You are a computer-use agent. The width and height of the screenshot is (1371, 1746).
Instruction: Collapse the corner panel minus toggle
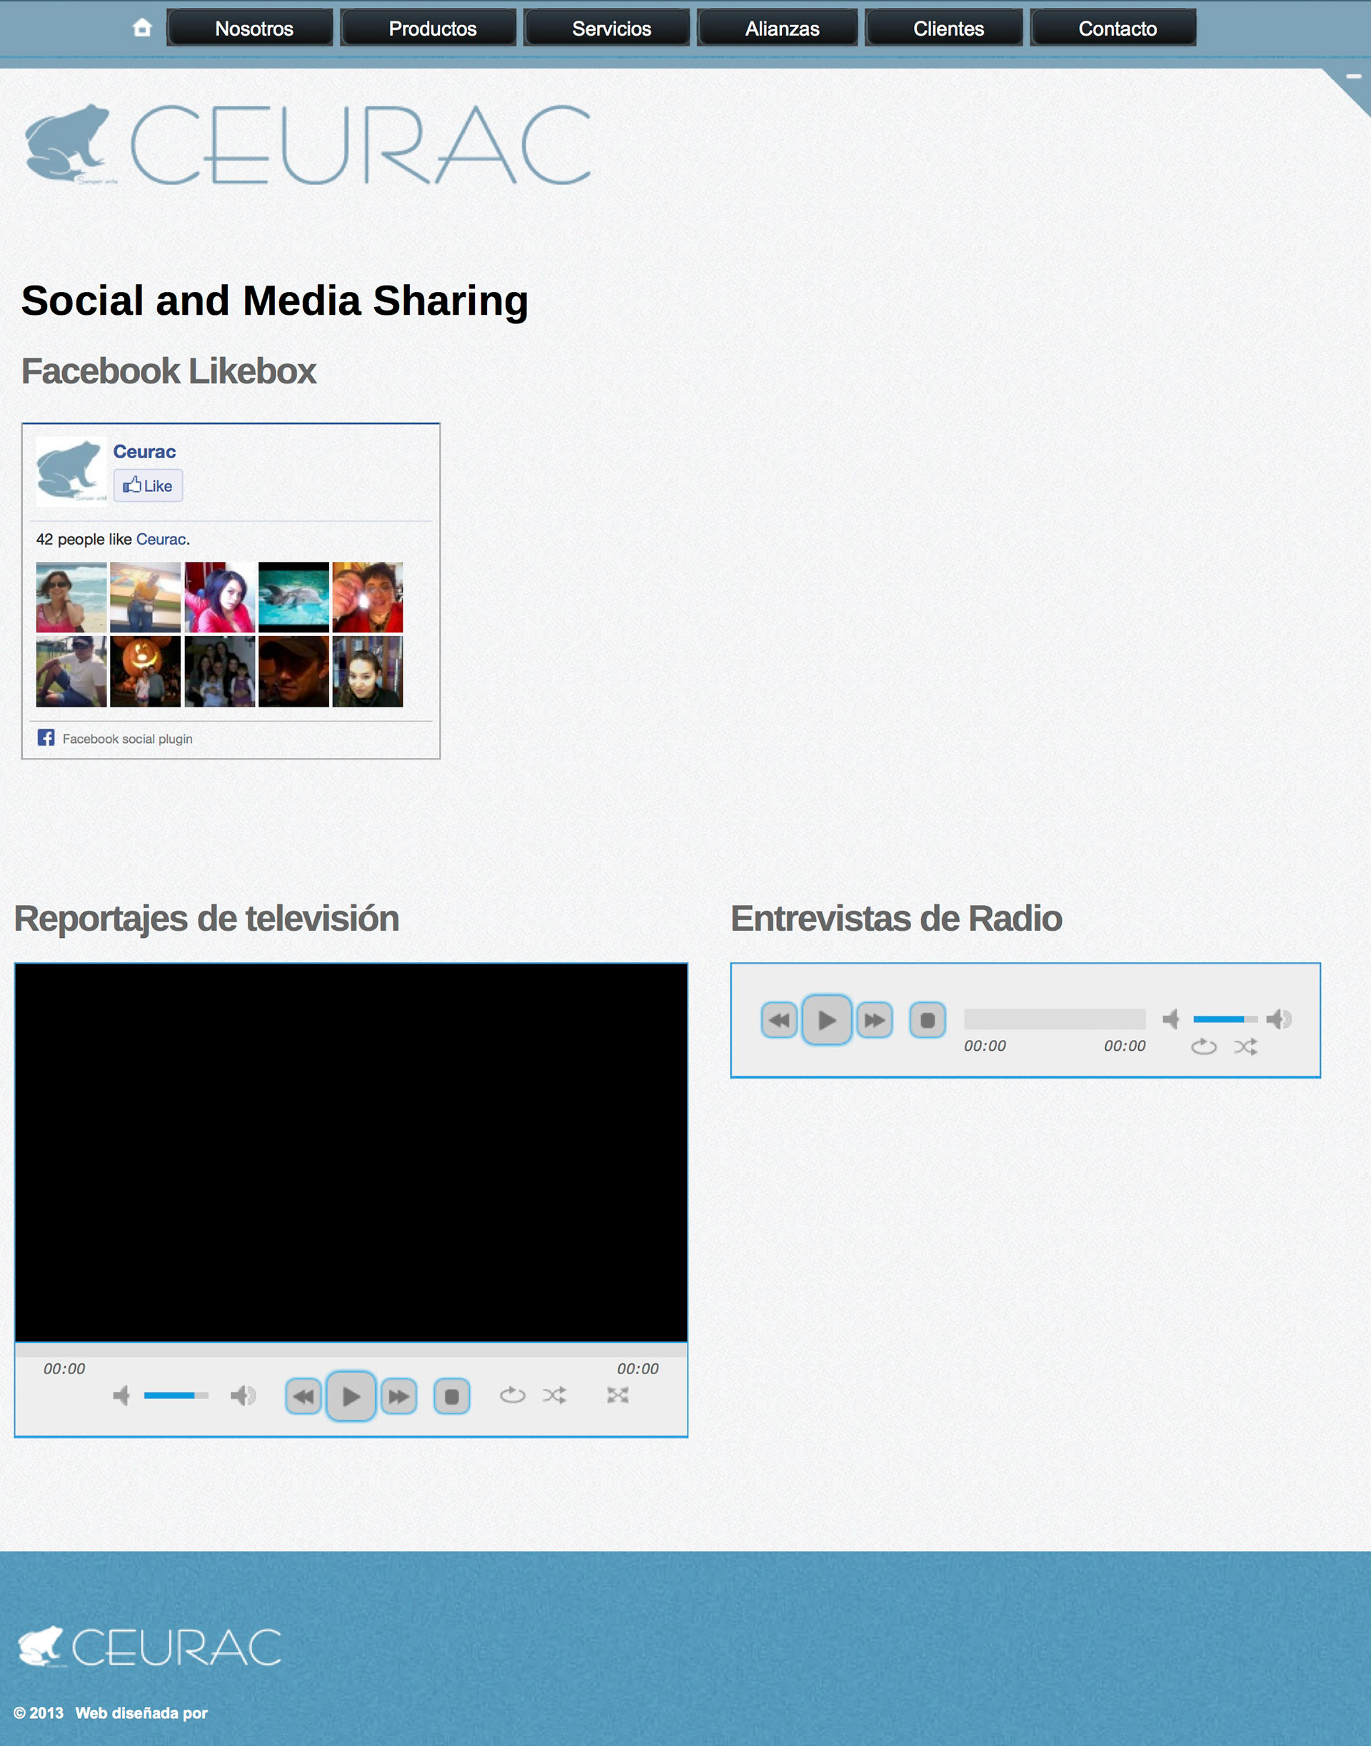pyautogui.click(x=1353, y=77)
